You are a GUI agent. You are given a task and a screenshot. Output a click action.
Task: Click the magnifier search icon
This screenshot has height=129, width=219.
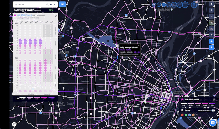[x=47, y=5]
